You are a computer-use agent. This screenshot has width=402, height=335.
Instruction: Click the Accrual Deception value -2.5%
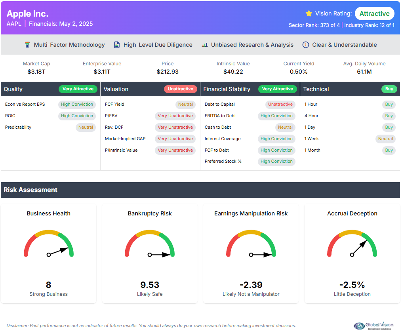352,285
